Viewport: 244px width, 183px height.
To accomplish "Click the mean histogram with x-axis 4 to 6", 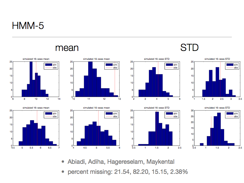I will tap(96, 128).
